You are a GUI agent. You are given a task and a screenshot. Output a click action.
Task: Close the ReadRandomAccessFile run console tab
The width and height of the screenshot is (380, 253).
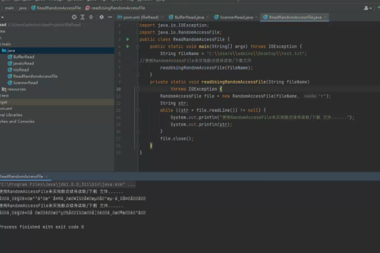[47, 176]
